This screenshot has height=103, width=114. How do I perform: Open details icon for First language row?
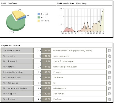click(109, 83)
